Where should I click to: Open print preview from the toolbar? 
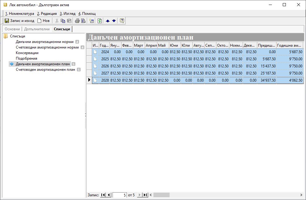(83, 21)
